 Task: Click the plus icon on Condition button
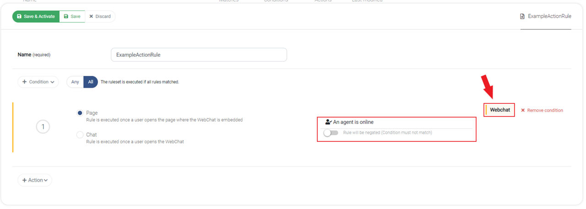pos(24,82)
